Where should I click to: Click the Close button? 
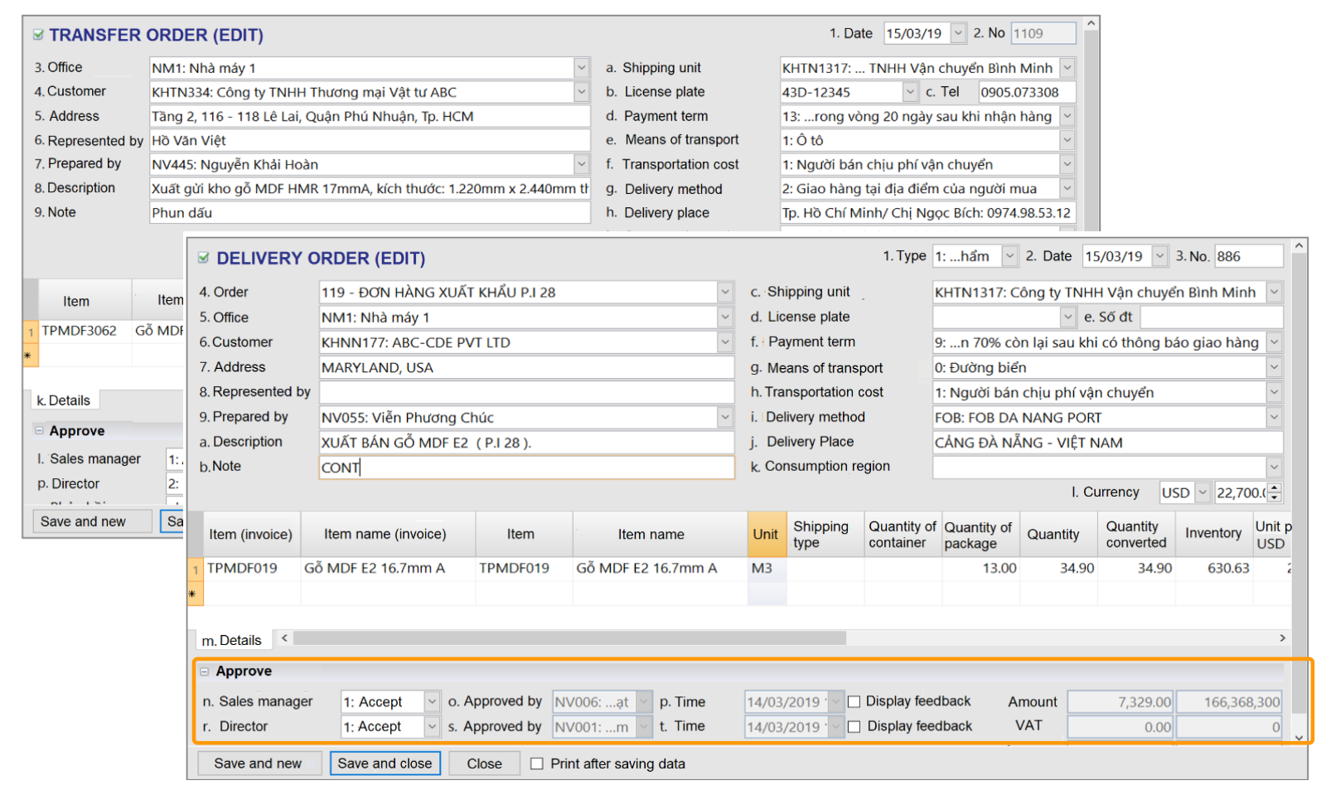(x=484, y=763)
